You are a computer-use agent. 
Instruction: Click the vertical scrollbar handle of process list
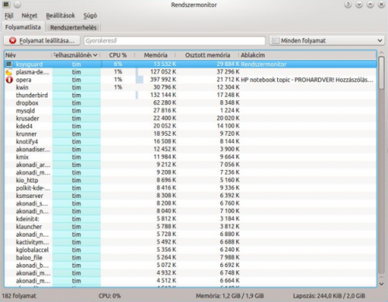point(381,73)
